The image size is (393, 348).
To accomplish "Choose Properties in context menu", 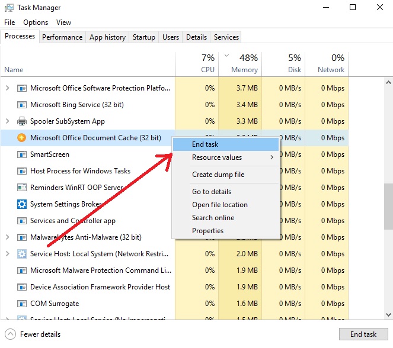I will pyautogui.click(x=226, y=231).
